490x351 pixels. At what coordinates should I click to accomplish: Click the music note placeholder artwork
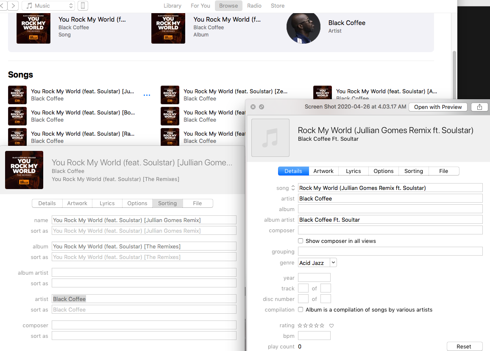click(x=270, y=137)
